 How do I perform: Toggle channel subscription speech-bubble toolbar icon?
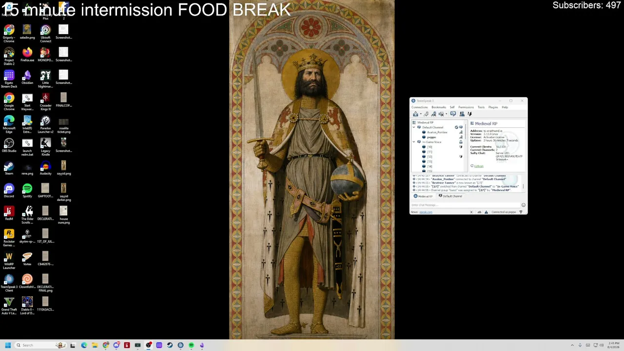[x=453, y=114]
